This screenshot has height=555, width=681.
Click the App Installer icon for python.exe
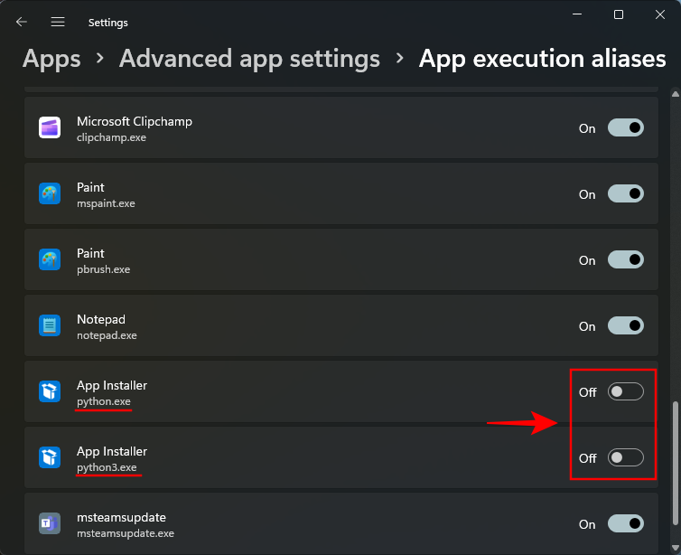50,391
